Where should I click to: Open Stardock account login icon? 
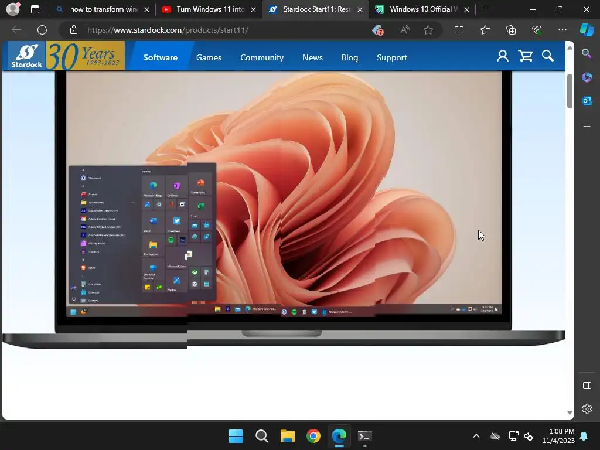tap(502, 56)
